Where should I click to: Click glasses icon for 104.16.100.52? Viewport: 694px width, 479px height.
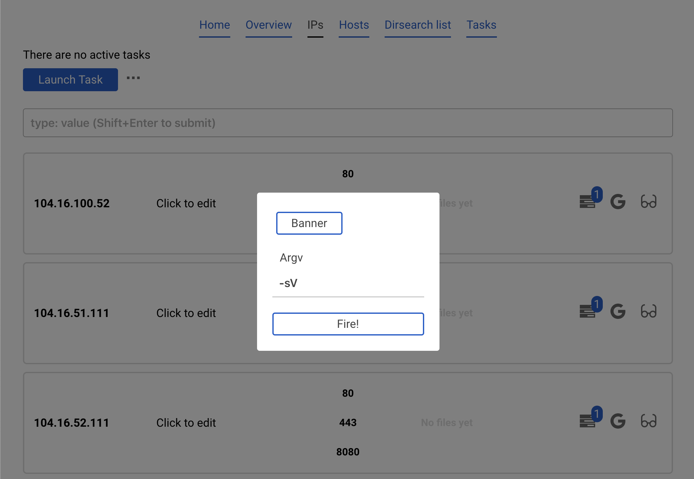point(648,202)
